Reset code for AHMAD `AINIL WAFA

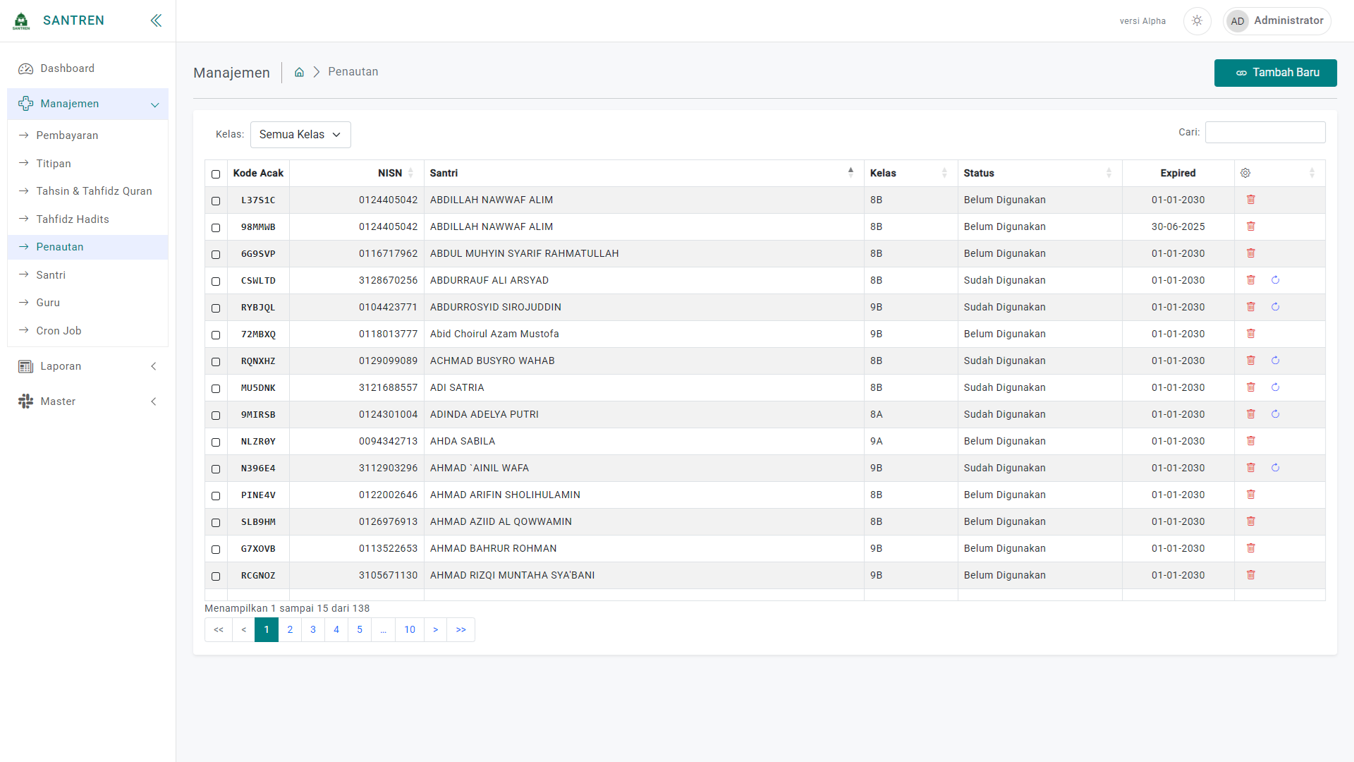coord(1275,468)
